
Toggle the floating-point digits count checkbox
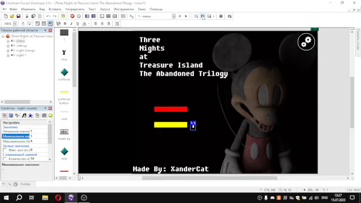pyautogui.click(x=5, y=159)
